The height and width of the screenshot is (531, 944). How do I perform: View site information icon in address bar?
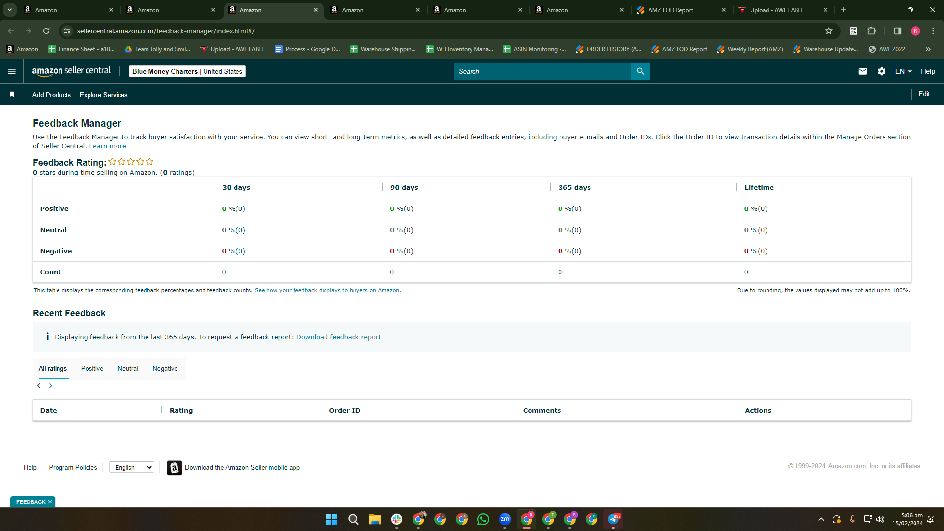(x=67, y=31)
